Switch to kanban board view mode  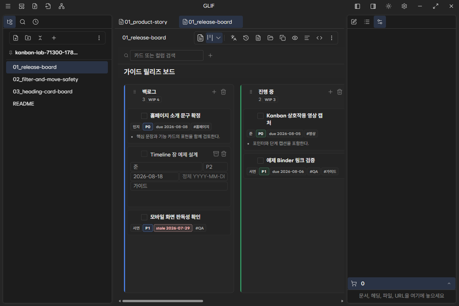click(x=210, y=38)
